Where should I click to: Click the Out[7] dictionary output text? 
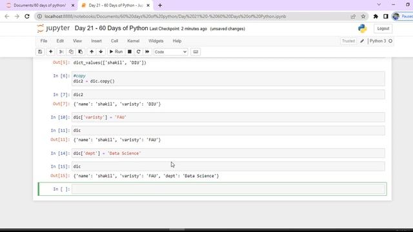pyautogui.click(x=117, y=104)
